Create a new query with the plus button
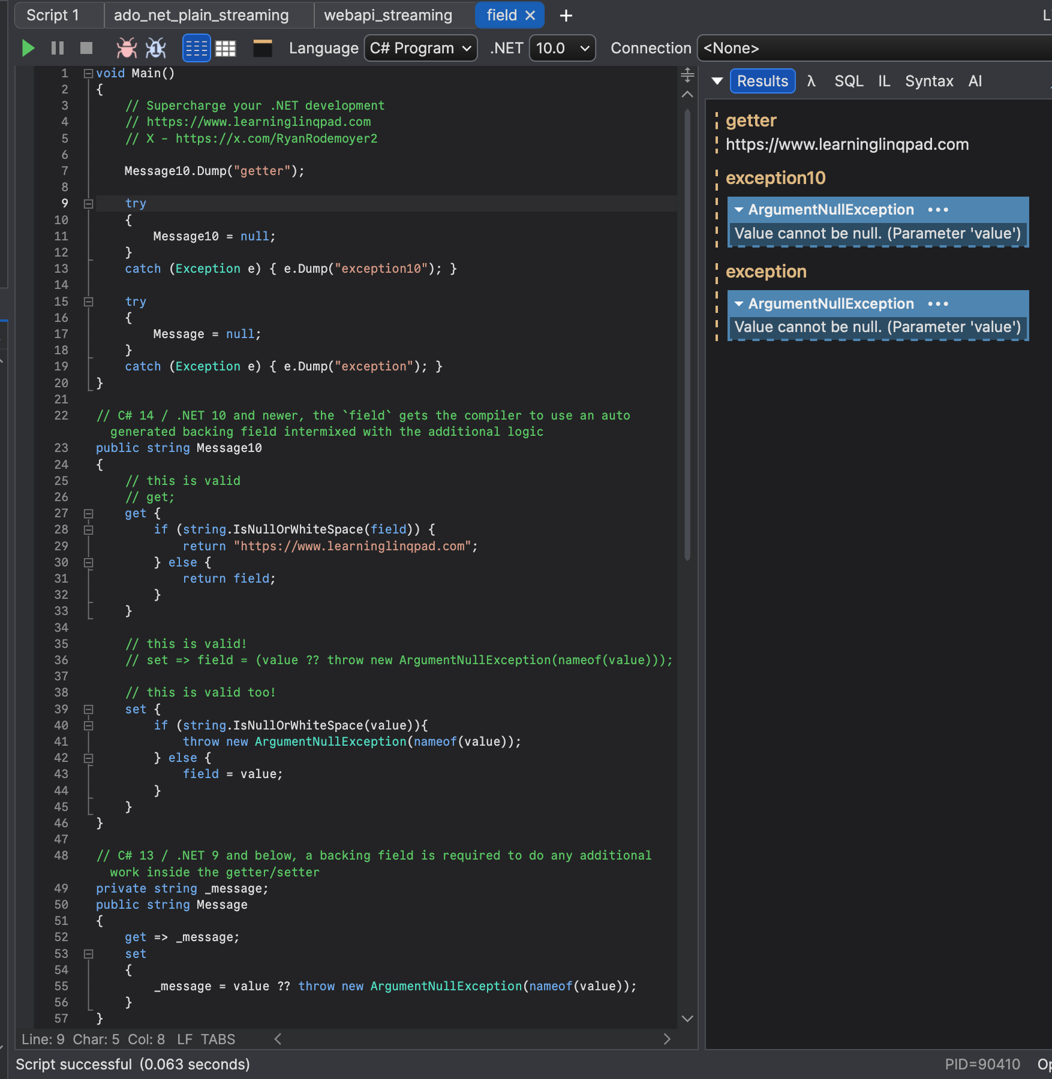The height and width of the screenshot is (1079, 1052). click(566, 15)
